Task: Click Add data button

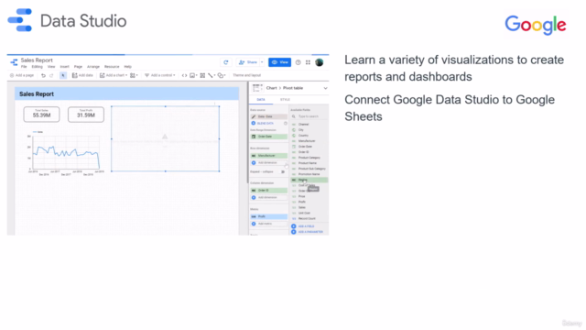Action: coord(82,75)
